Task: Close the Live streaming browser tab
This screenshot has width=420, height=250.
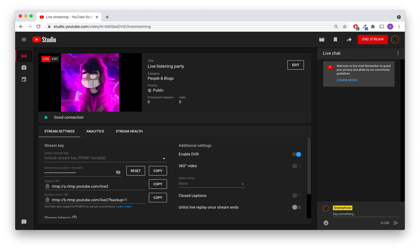Action: (x=97, y=17)
